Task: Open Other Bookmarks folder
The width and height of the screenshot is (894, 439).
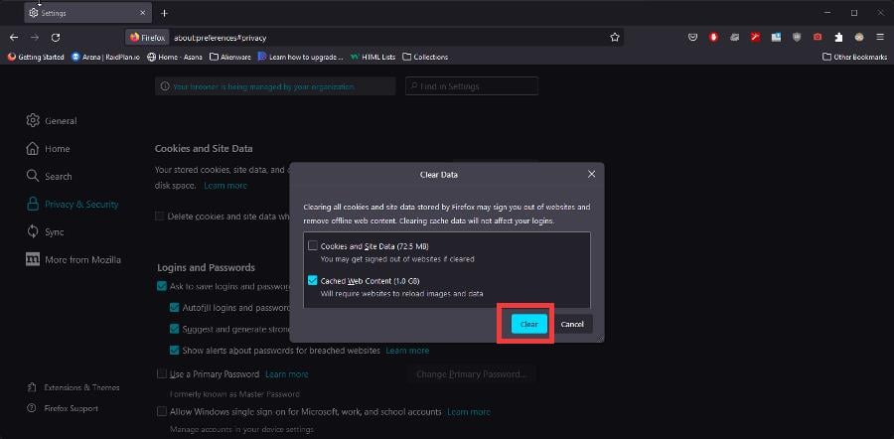Action: [x=854, y=57]
